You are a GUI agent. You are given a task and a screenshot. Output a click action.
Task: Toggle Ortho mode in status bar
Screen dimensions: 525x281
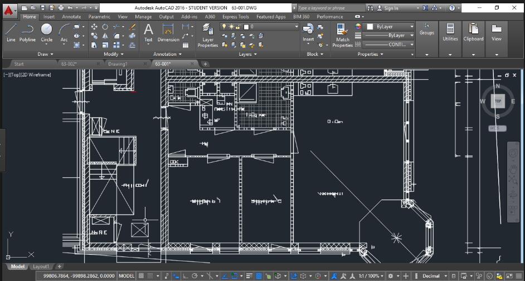click(185, 276)
